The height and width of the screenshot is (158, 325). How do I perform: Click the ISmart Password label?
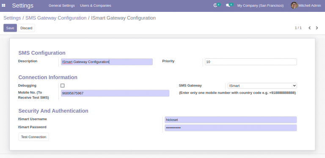point(32,127)
